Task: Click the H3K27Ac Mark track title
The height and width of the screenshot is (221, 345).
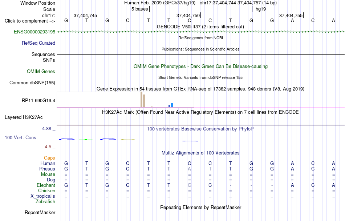Action: [x=200, y=112]
